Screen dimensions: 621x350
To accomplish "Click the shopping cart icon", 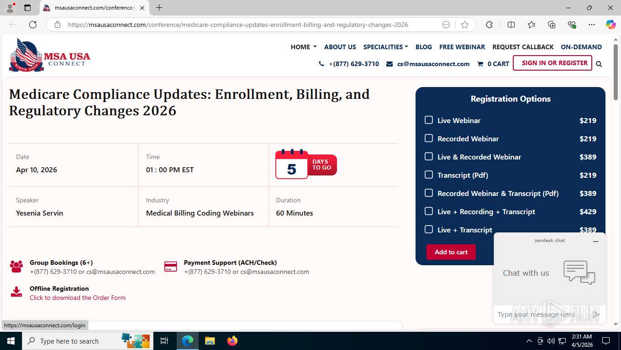I will click(480, 64).
